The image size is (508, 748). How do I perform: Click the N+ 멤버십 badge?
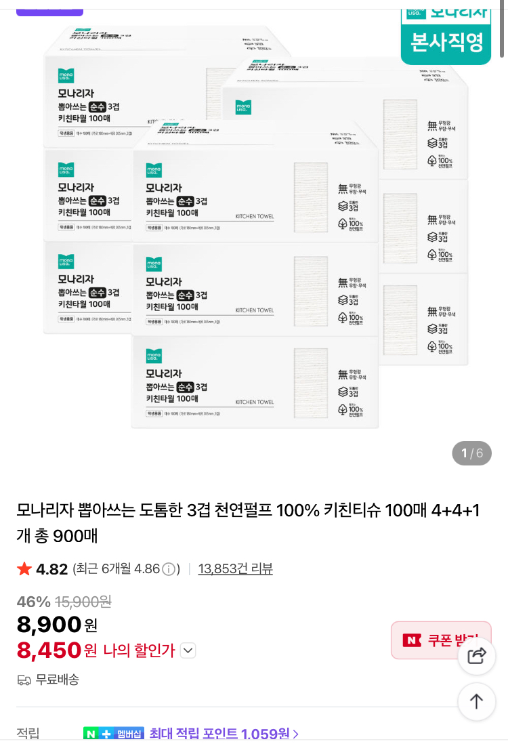114,734
